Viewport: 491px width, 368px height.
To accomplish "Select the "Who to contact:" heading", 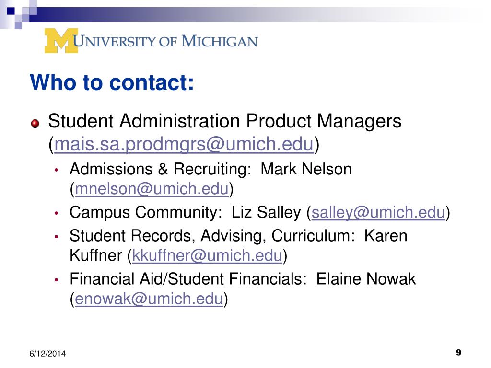I will [x=112, y=82].
